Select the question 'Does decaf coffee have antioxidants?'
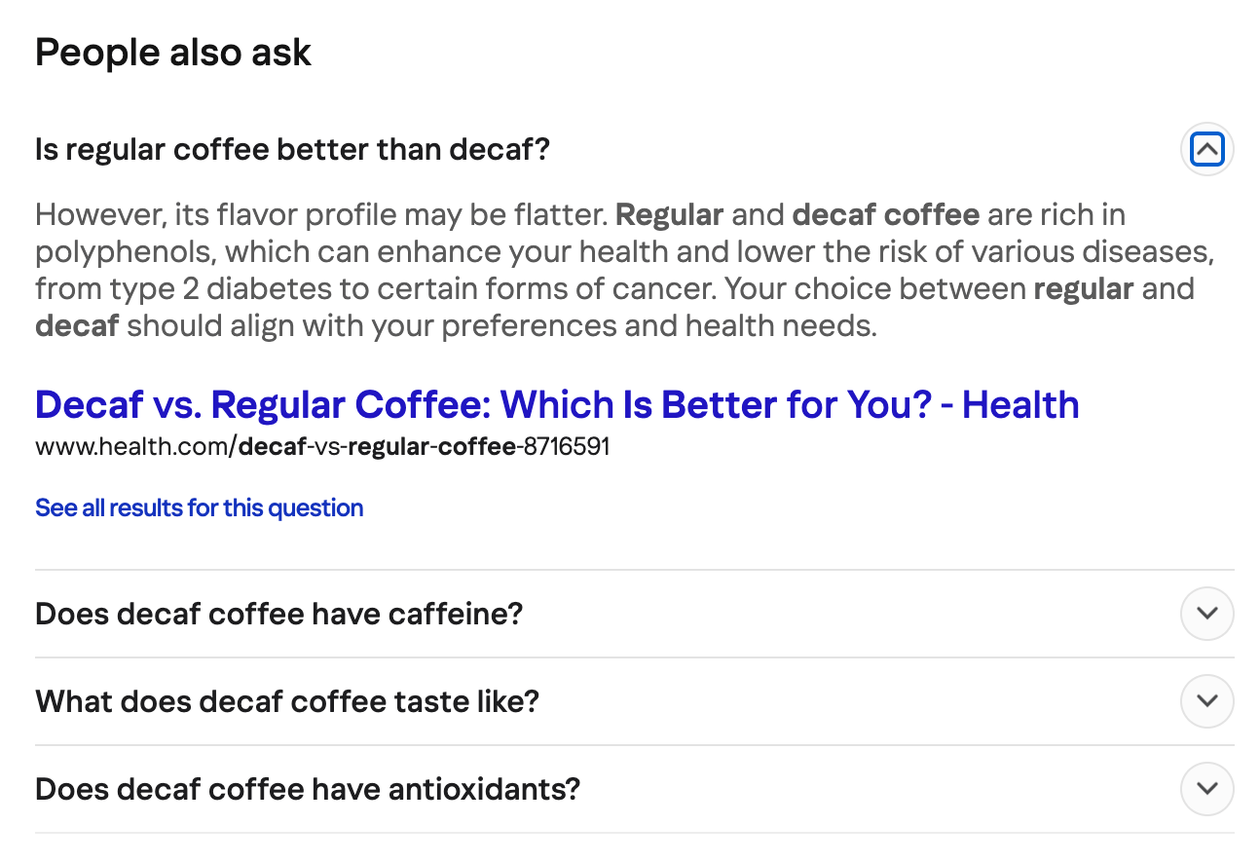The image size is (1260, 863). [x=308, y=789]
